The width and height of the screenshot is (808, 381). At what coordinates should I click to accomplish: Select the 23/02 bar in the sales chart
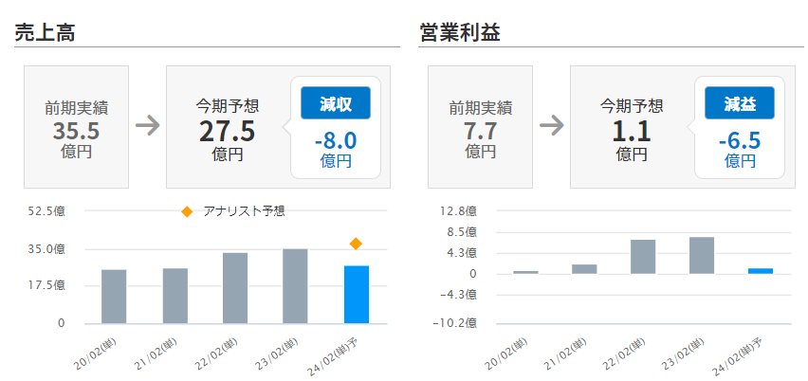pyautogui.click(x=295, y=285)
